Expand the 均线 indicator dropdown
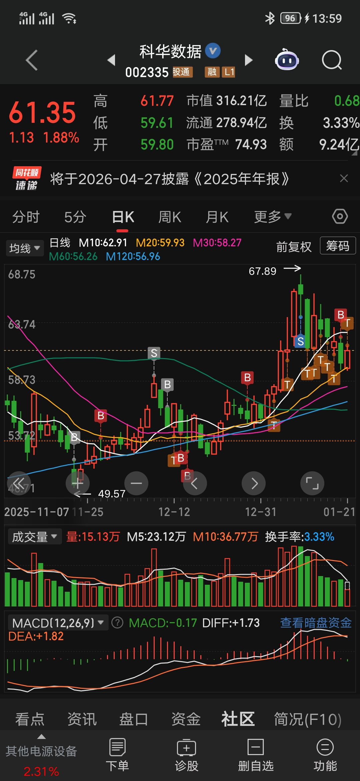The width and height of the screenshot is (360, 781). pyautogui.click(x=25, y=248)
